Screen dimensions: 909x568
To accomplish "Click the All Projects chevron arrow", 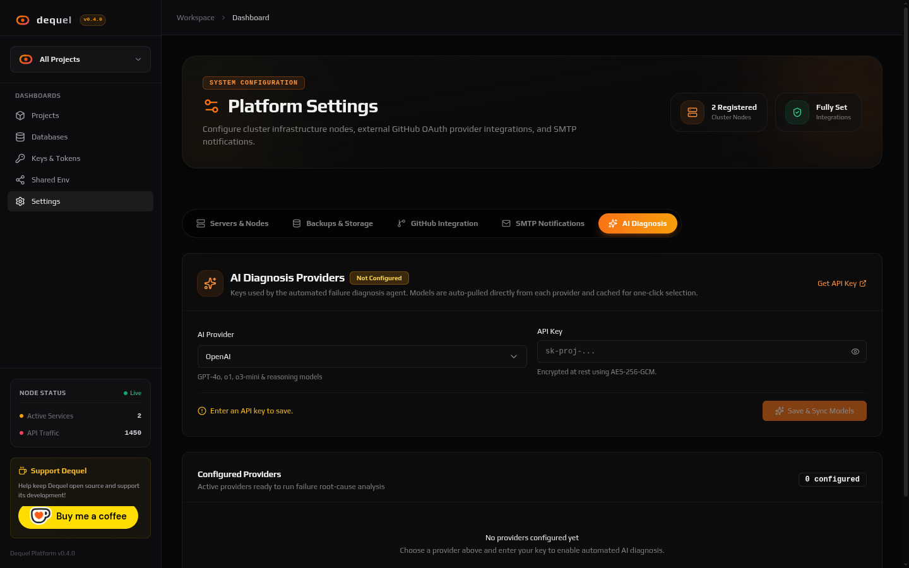I will [138, 59].
